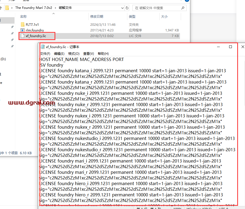
Task: Sort by the 名称 column header
Action: [x=23, y=17]
